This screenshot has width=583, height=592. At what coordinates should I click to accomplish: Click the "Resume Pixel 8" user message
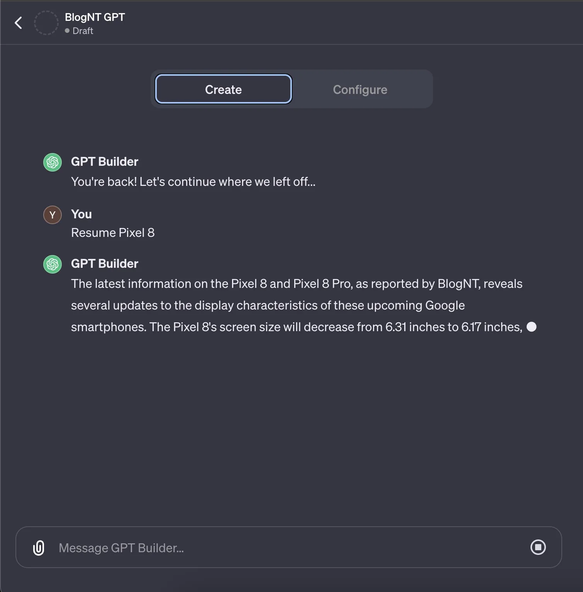[x=113, y=233]
